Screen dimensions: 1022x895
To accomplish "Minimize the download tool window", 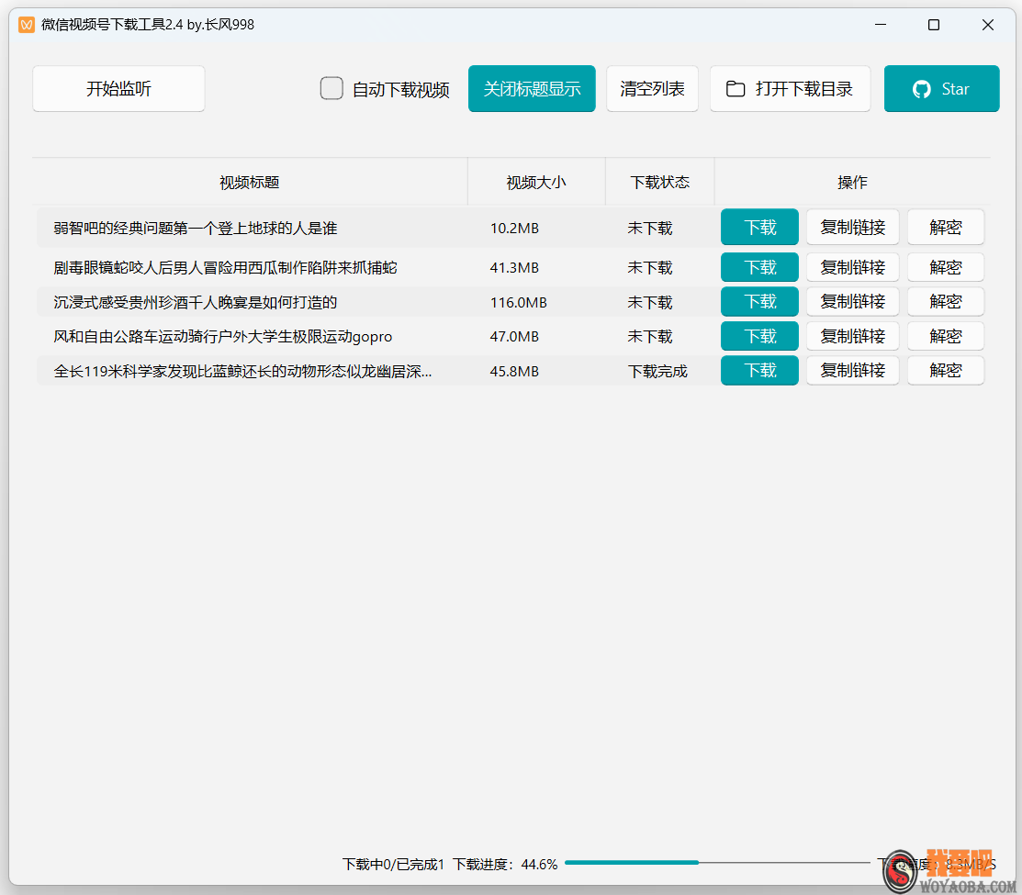I will point(879,25).
